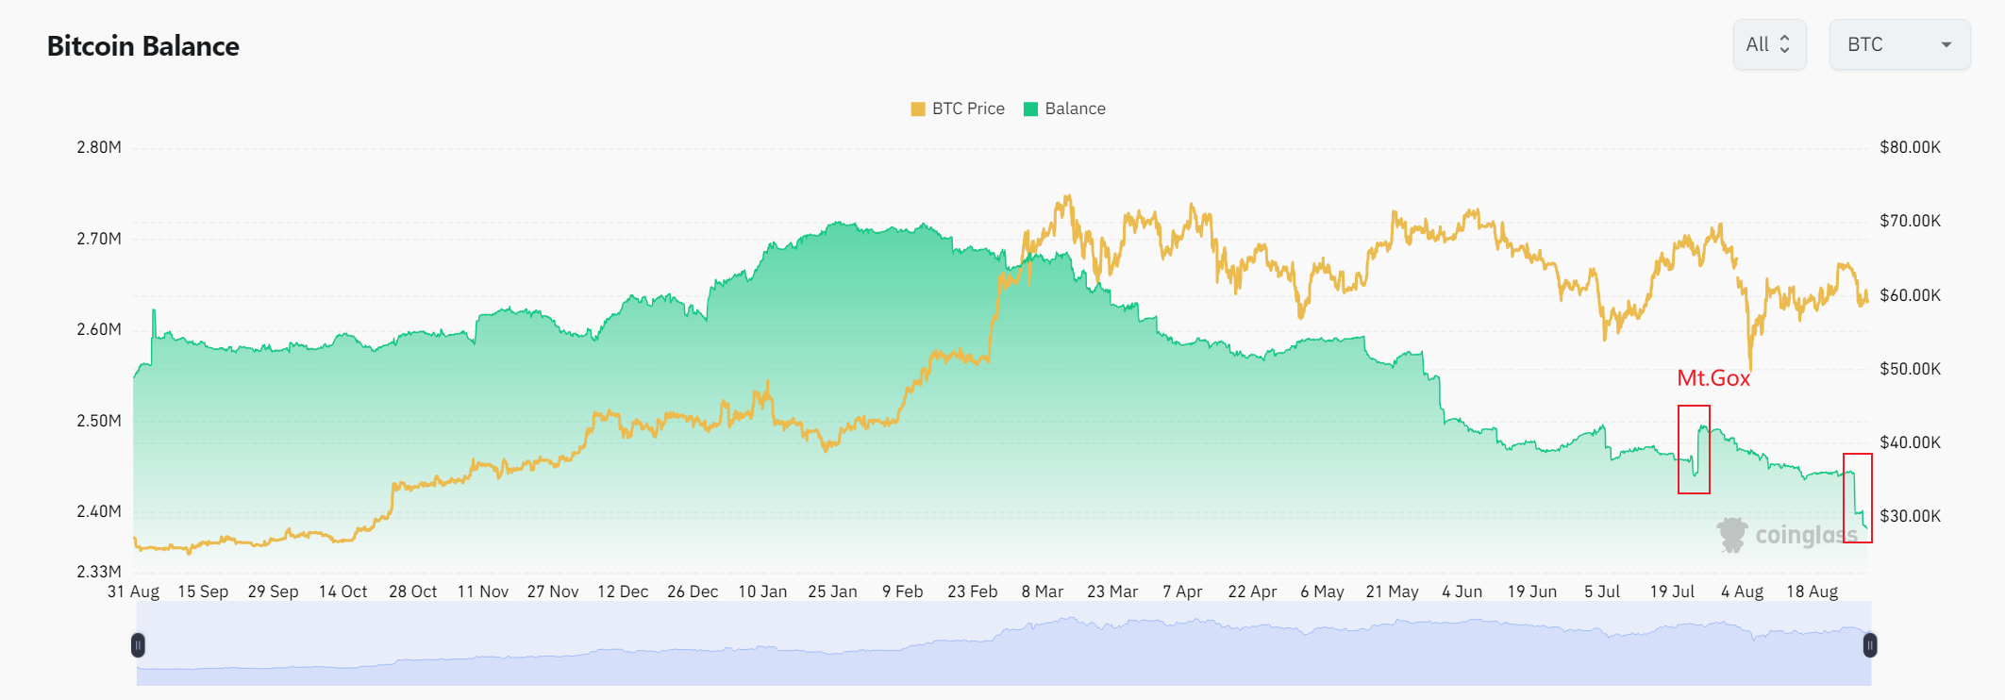Grab the left range slider handle

[138, 645]
